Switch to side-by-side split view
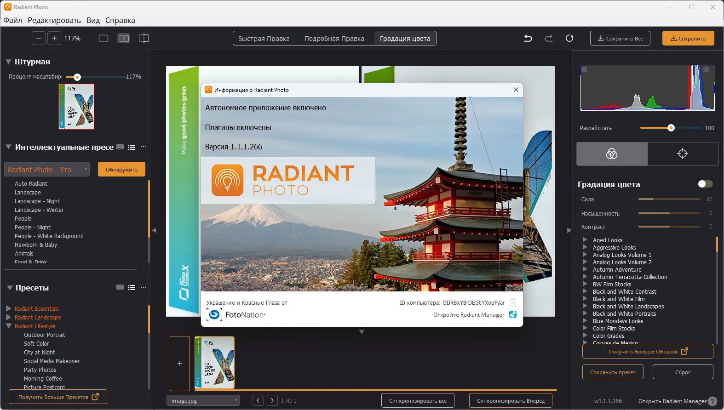This screenshot has width=724, height=410. (x=124, y=38)
